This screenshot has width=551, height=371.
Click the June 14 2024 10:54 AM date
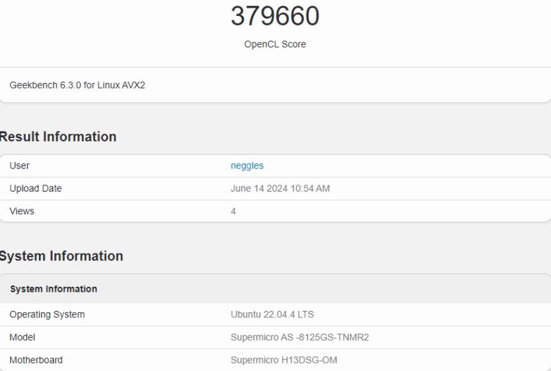280,188
